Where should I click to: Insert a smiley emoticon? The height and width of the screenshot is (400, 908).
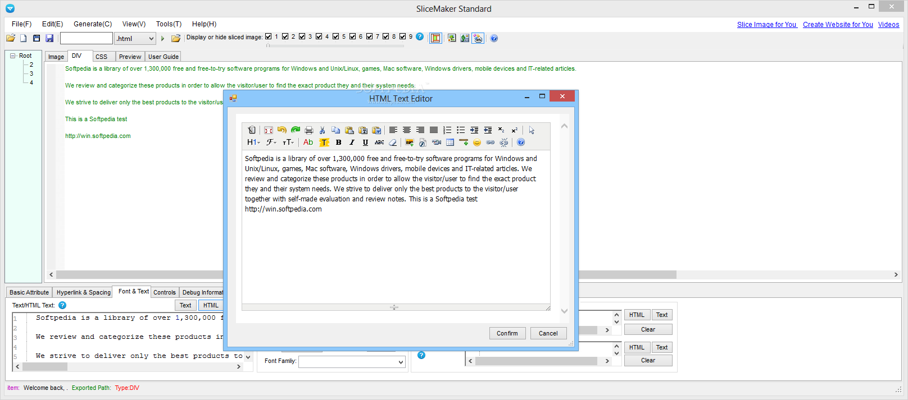click(477, 142)
